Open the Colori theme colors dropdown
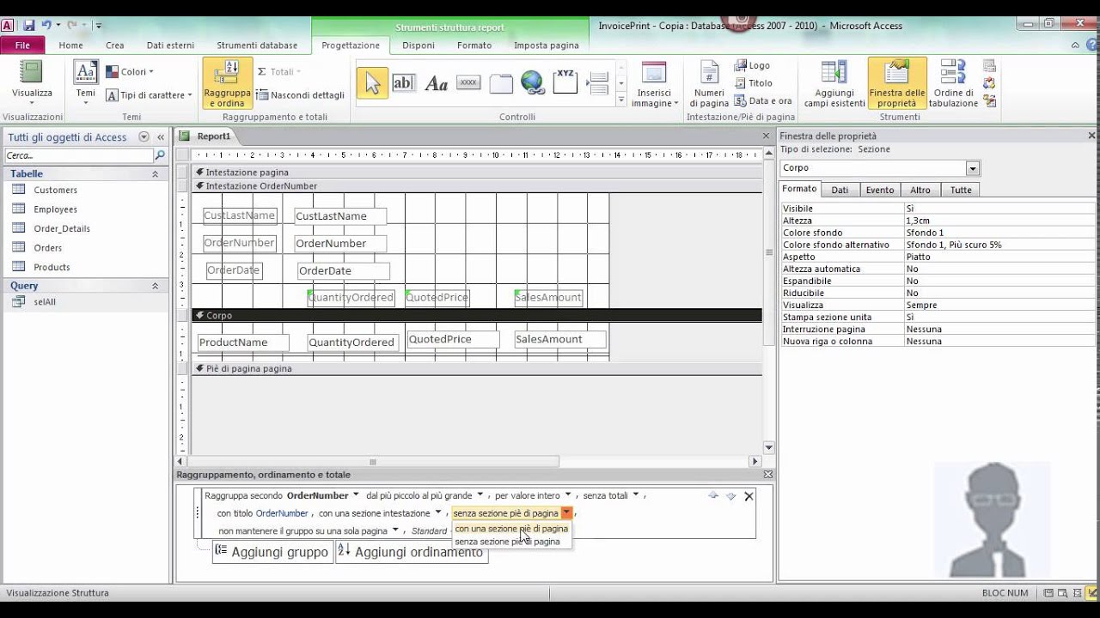The image size is (1100, 618). point(130,72)
